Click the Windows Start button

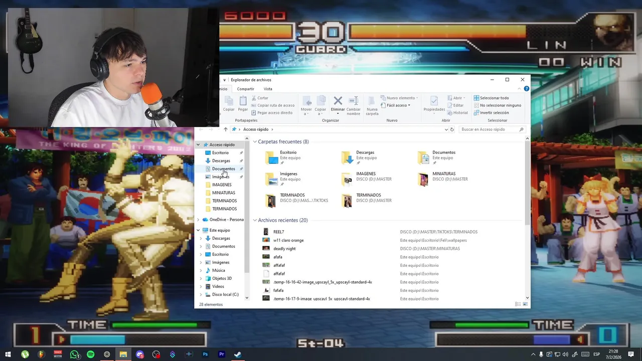tap(8, 354)
